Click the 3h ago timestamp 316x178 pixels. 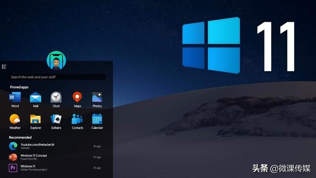[97, 168]
